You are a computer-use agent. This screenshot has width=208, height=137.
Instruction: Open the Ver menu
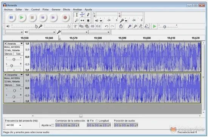[26, 9]
